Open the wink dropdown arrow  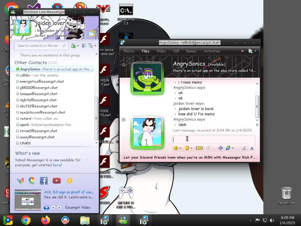coord(191,148)
